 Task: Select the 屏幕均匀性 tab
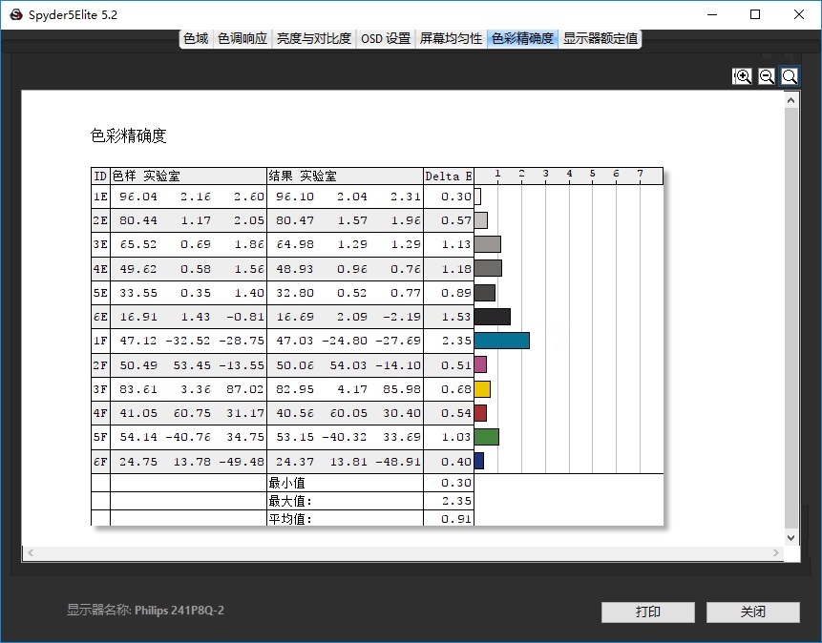450,39
